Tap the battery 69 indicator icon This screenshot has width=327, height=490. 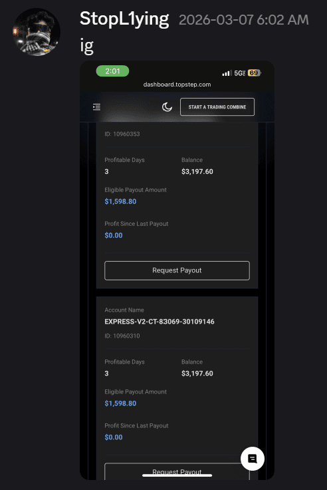(x=255, y=73)
